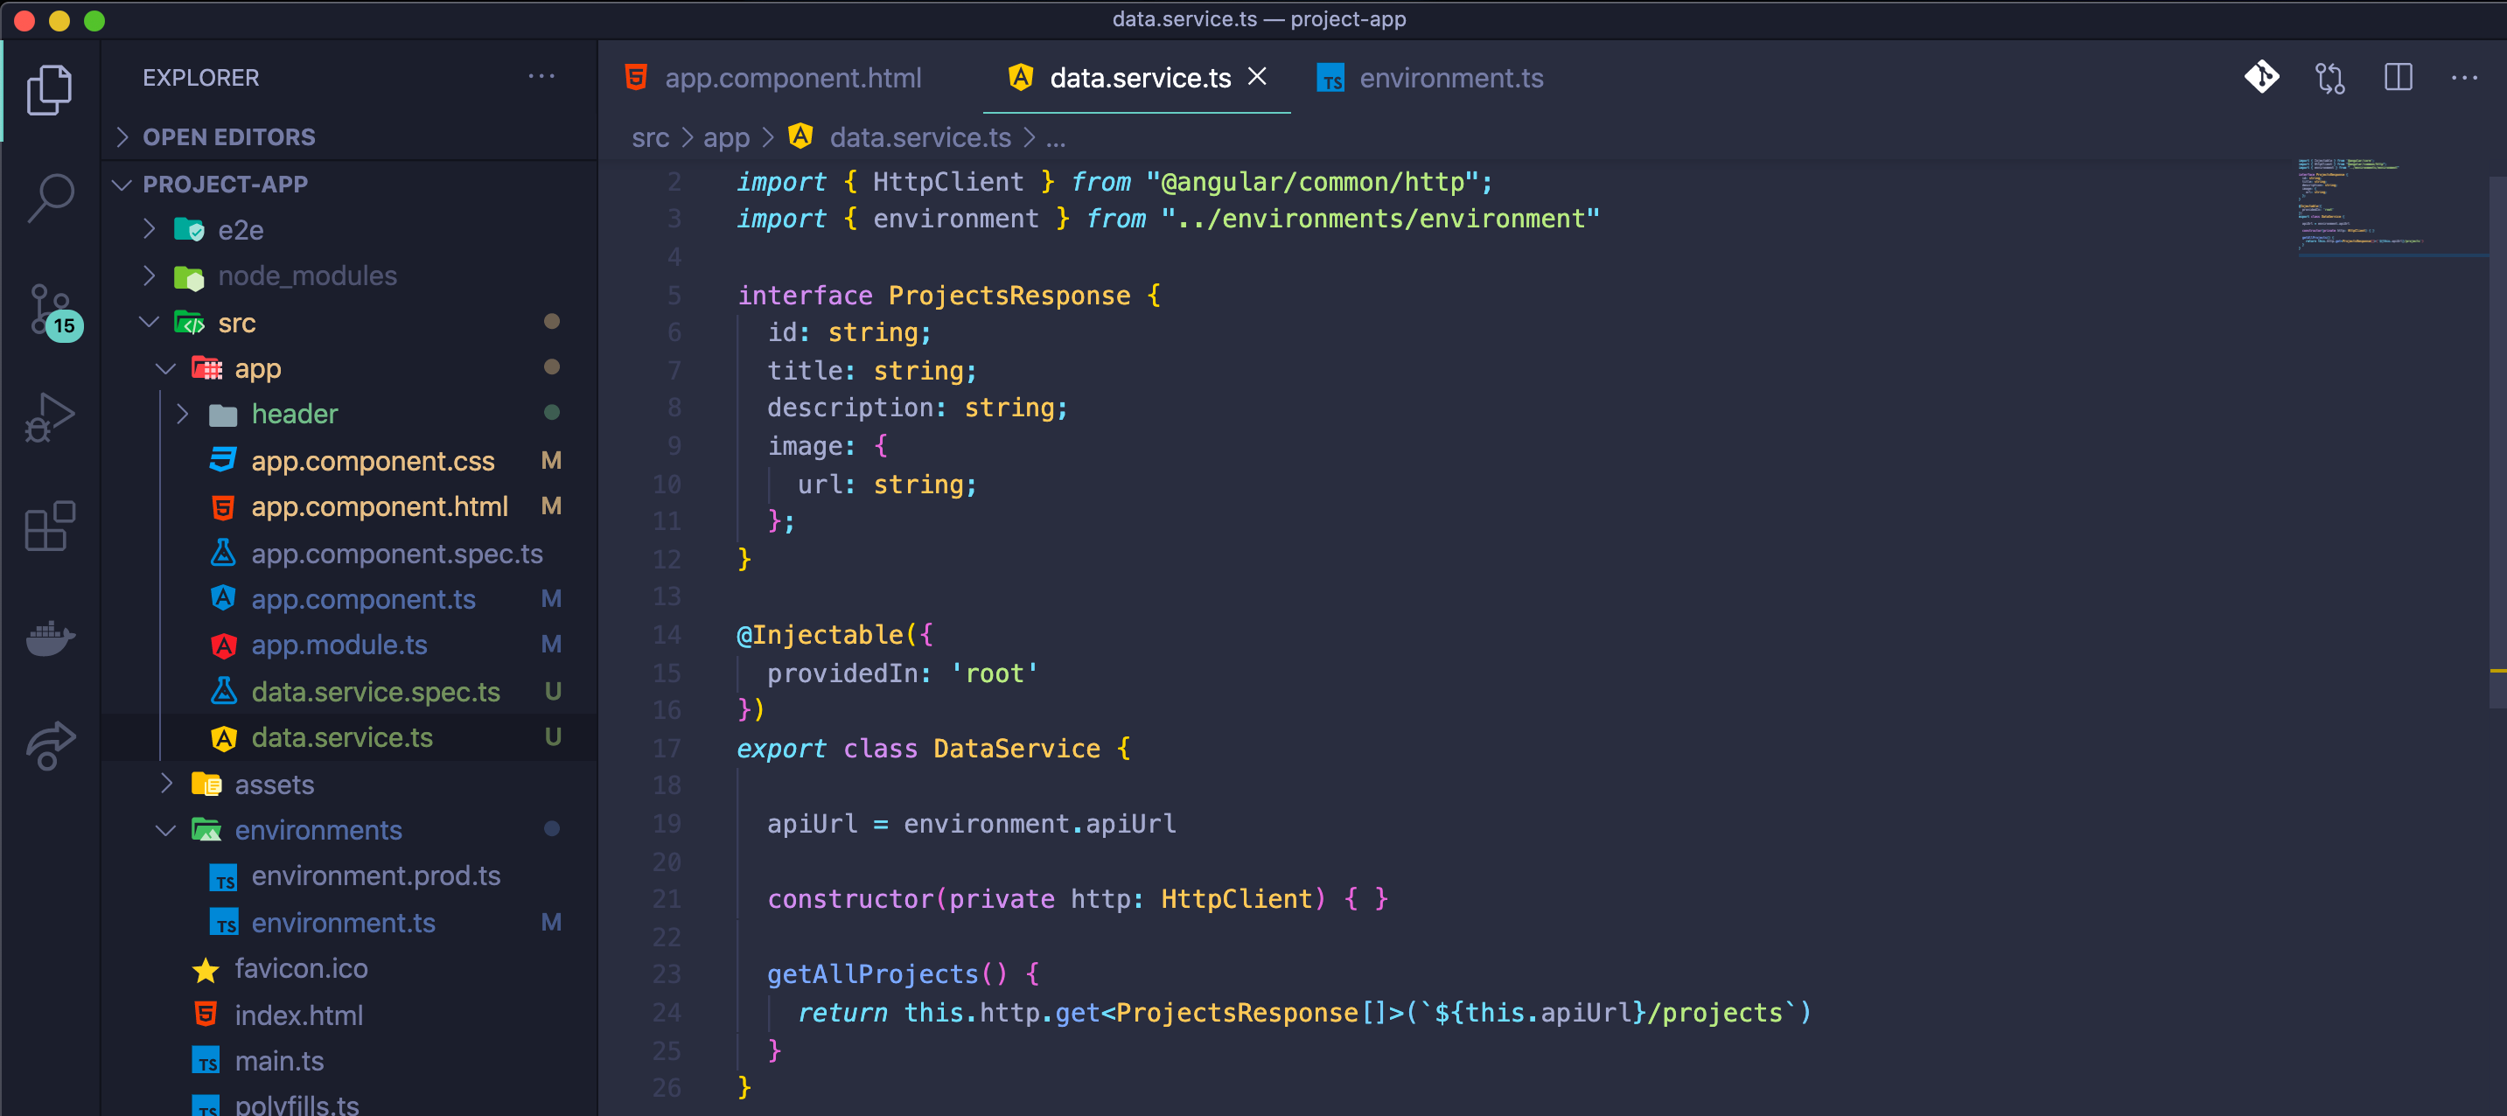Open the Docker view in activity bar
The image size is (2507, 1116).
click(x=51, y=638)
